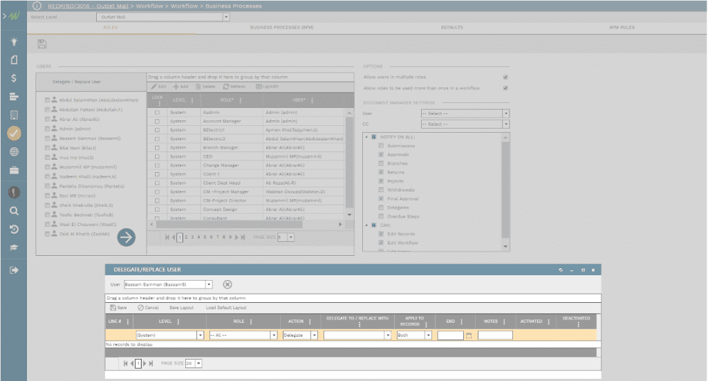
Task: Open the Apply To Records Both dropdown
Action: 428,335
